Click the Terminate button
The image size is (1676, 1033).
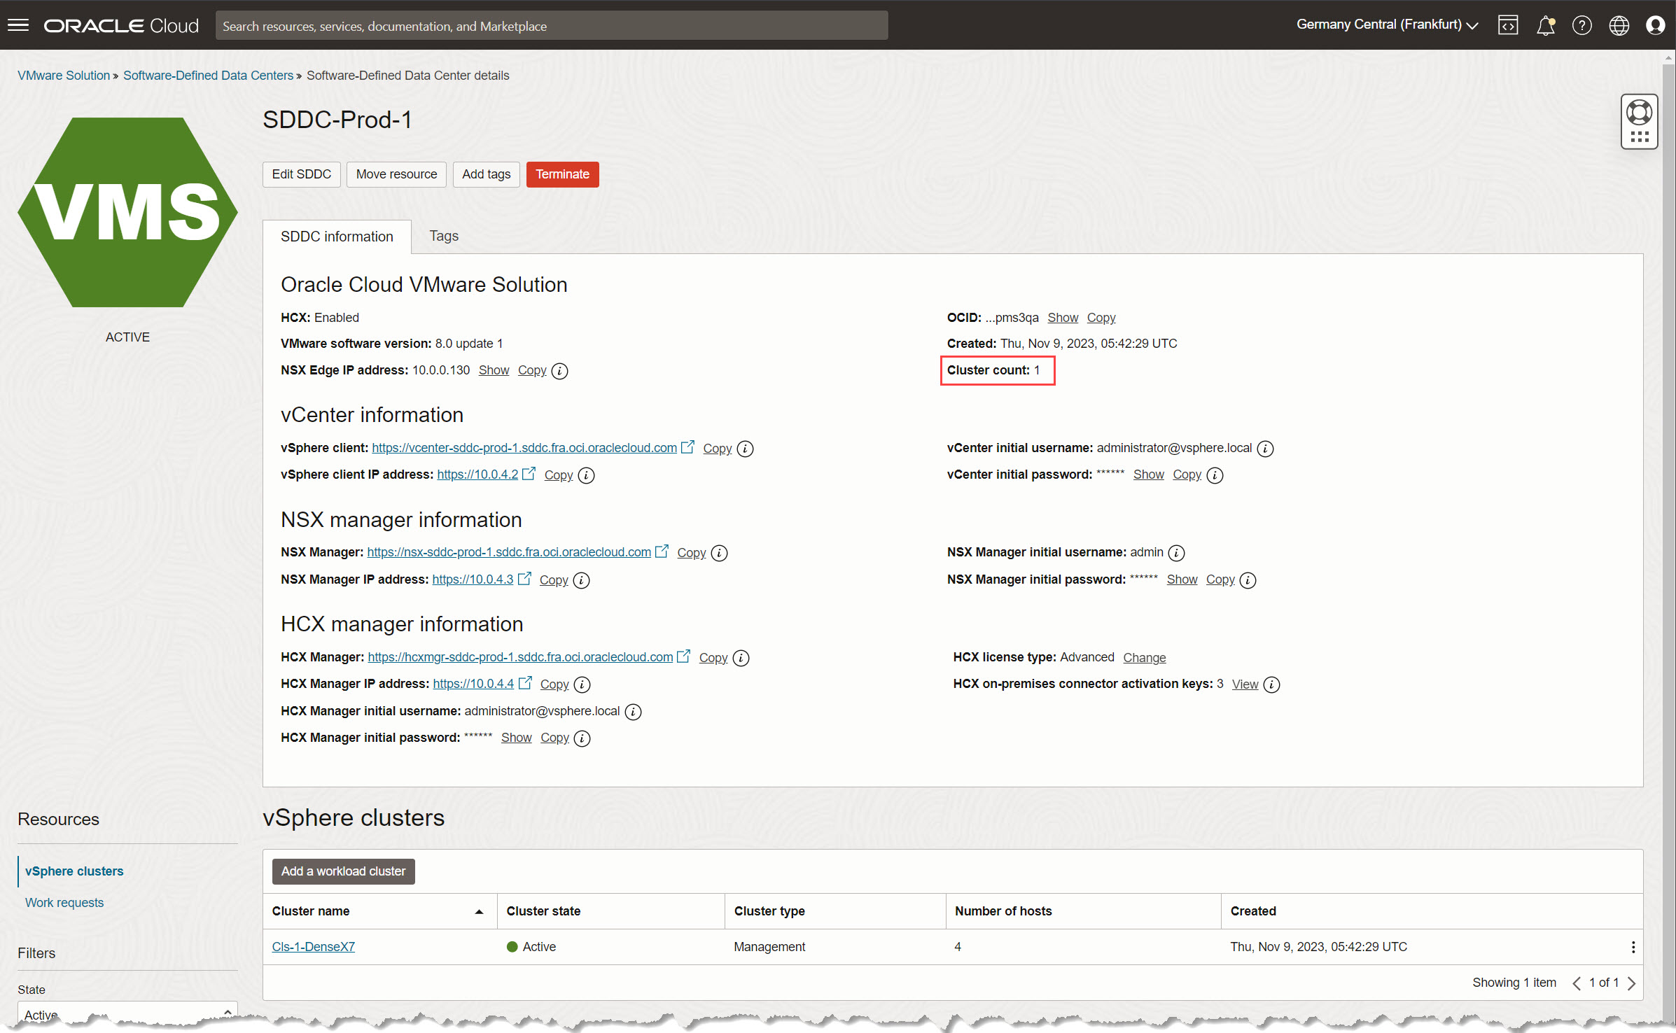(562, 174)
